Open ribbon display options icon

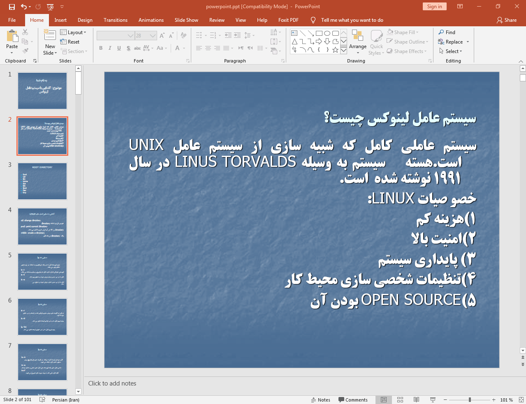click(x=460, y=7)
